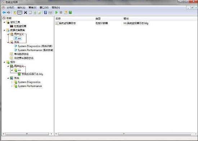
Task: Click the black X delete toolbar icon
Action: (26, 12)
